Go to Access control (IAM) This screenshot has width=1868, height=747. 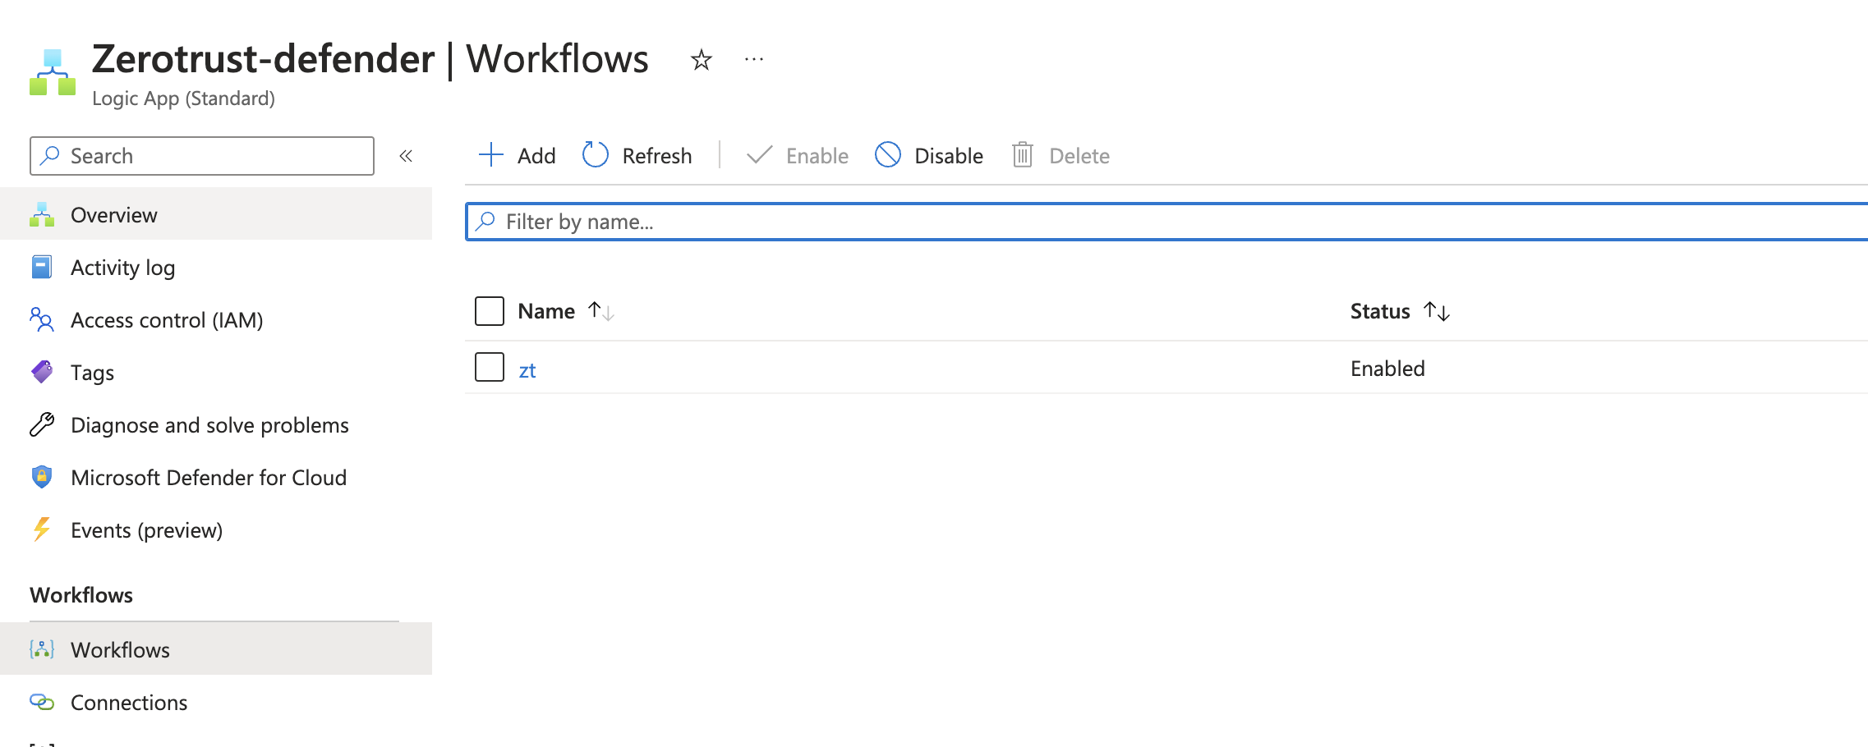tap(167, 320)
